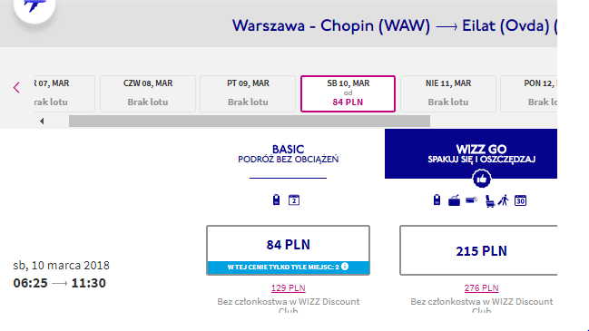Image resolution: width=589 pixels, height=331 pixels.
Task: Click the WIZZ GO calendar 30 icon
Action: click(520, 200)
